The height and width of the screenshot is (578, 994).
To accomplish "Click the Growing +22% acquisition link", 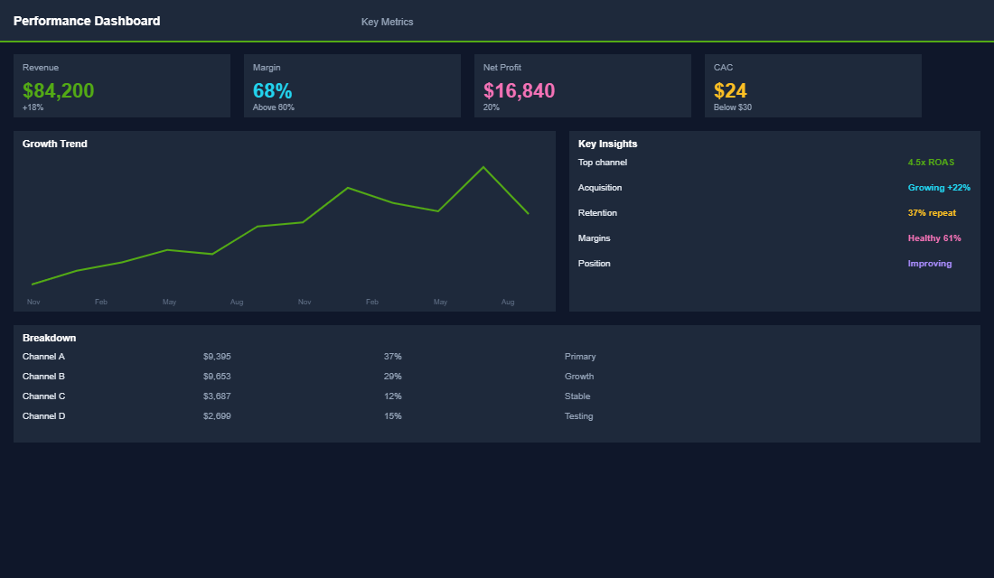I will [938, 187].
